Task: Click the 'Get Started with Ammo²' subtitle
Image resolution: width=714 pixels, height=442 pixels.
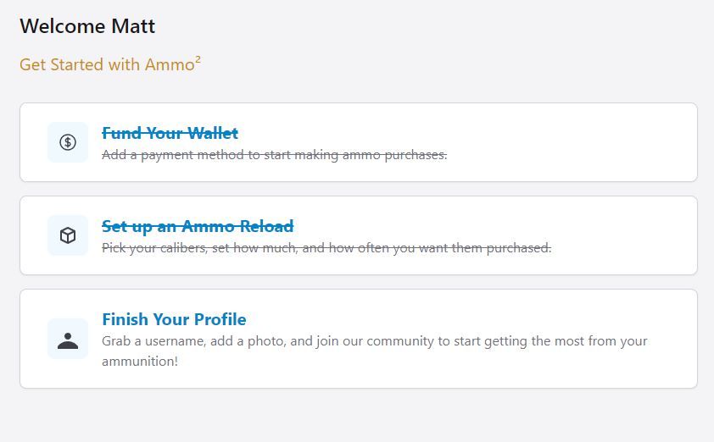Action: coord(107,65)
